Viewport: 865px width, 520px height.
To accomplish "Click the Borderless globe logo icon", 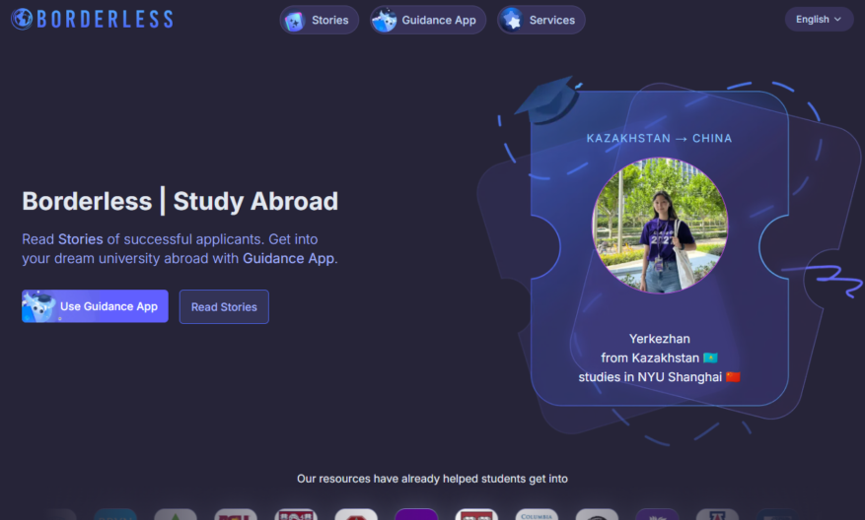I will (x=22, y=19).
